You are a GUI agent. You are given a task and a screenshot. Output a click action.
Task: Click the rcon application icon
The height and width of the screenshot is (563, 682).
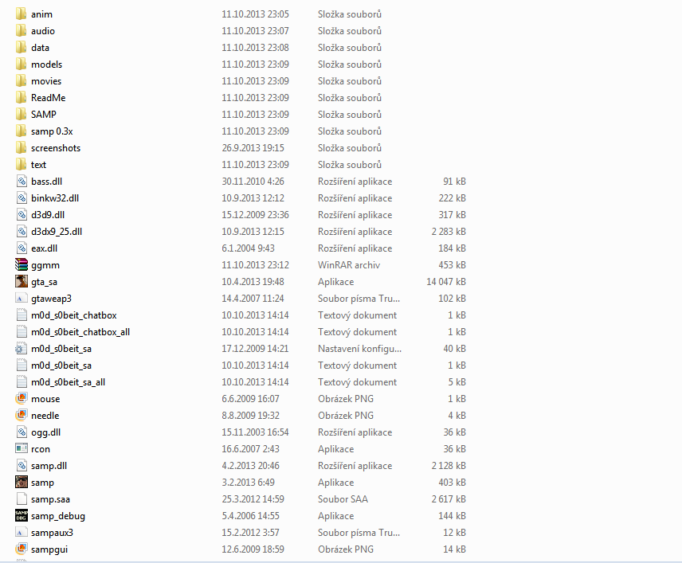[22, 449]
